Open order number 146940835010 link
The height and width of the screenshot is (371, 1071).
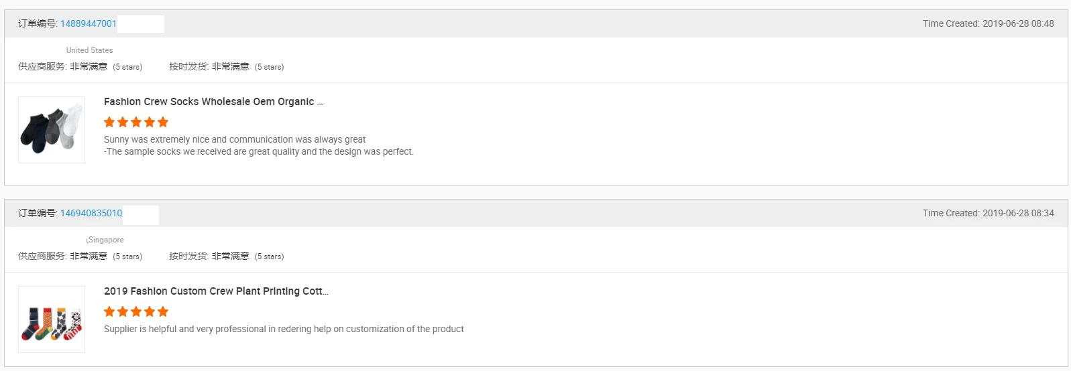point(91,213)
